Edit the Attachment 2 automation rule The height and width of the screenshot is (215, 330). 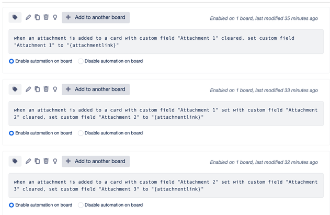[x=28, y=89]
